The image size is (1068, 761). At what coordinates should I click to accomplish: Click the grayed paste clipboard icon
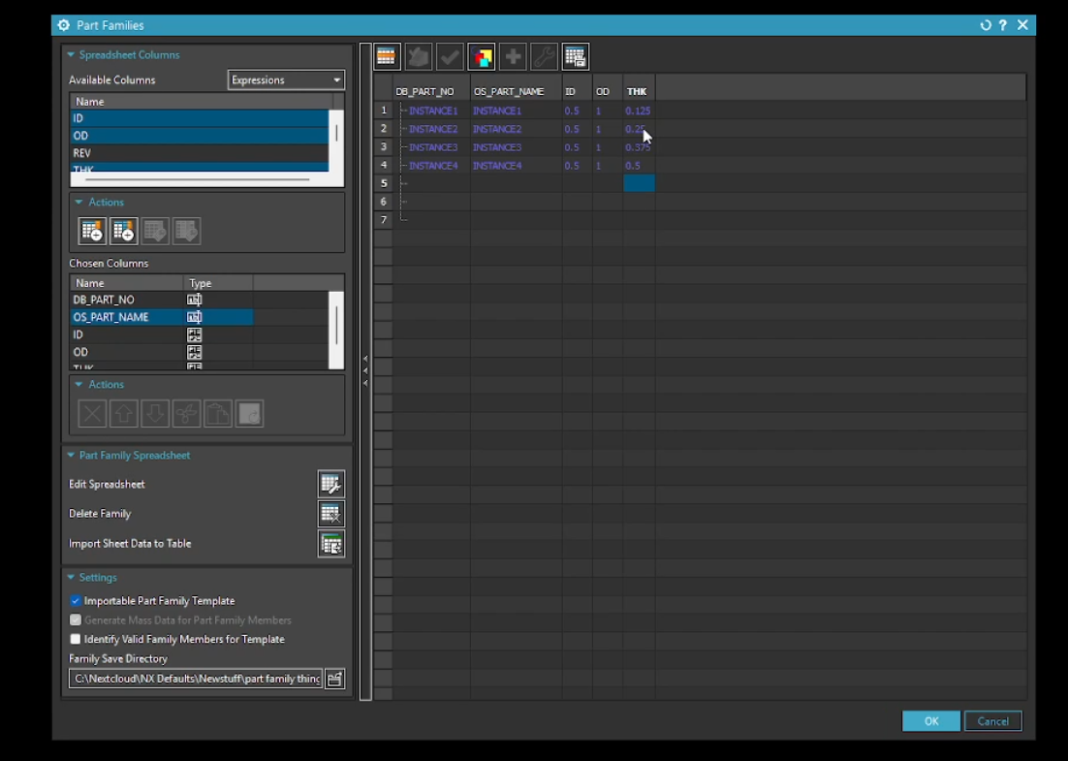click(x=218, y=414)
